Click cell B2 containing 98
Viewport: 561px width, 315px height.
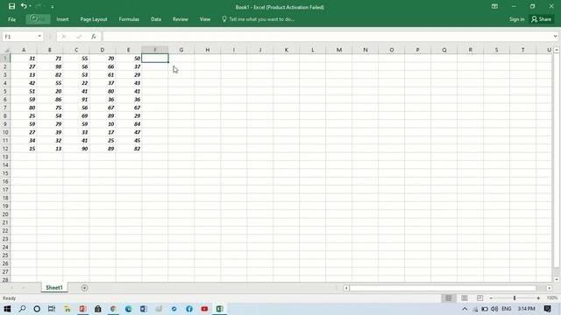coord(50,66)
